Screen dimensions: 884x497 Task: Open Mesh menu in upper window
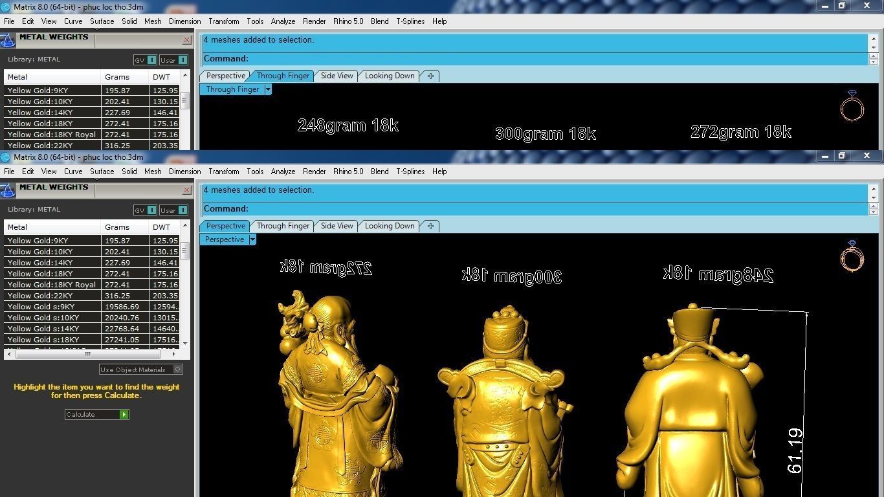click(x=153, y=21)
